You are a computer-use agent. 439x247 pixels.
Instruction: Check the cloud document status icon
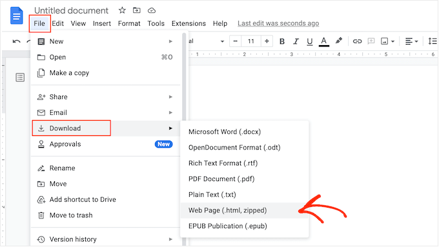click(x=152, y=10)
